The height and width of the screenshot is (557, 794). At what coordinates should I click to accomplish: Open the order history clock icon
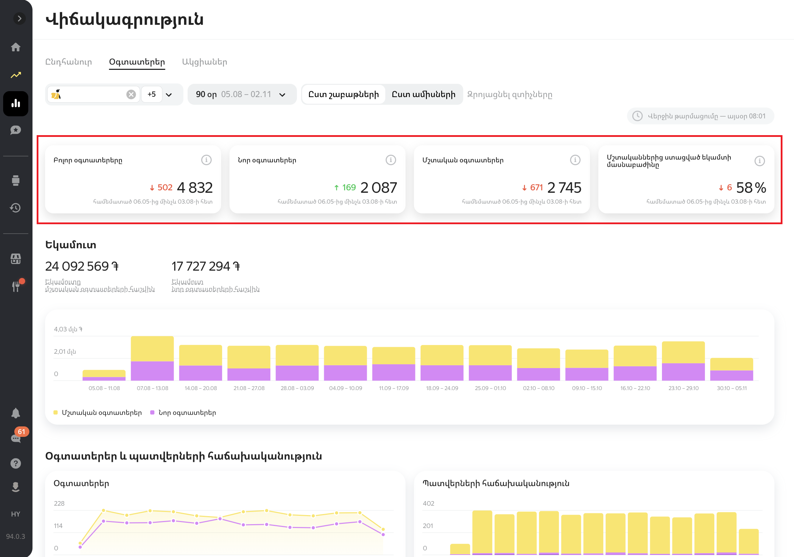(16, 208)
